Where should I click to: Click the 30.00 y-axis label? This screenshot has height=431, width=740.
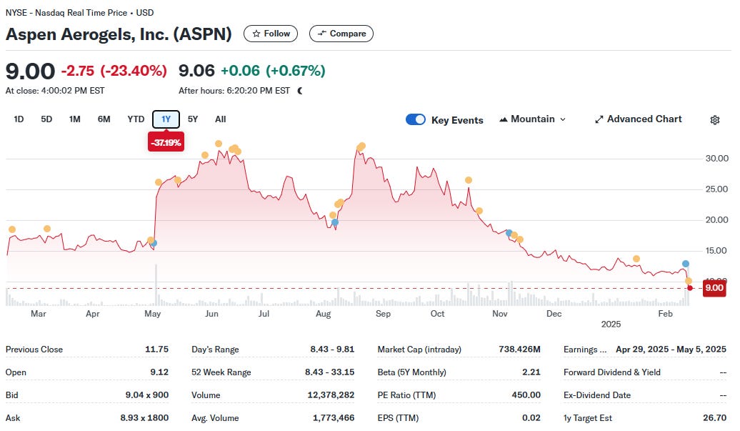(716, 159)
